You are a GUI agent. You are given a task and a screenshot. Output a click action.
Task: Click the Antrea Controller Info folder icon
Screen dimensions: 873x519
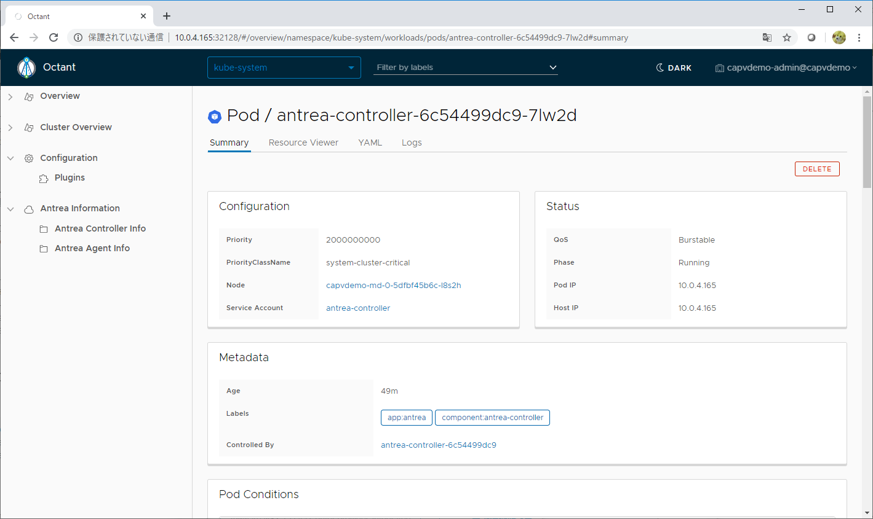44,229
